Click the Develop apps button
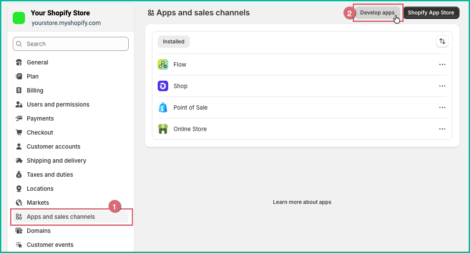Viewport: 470px width, 253px height. [x=377, y=13]
